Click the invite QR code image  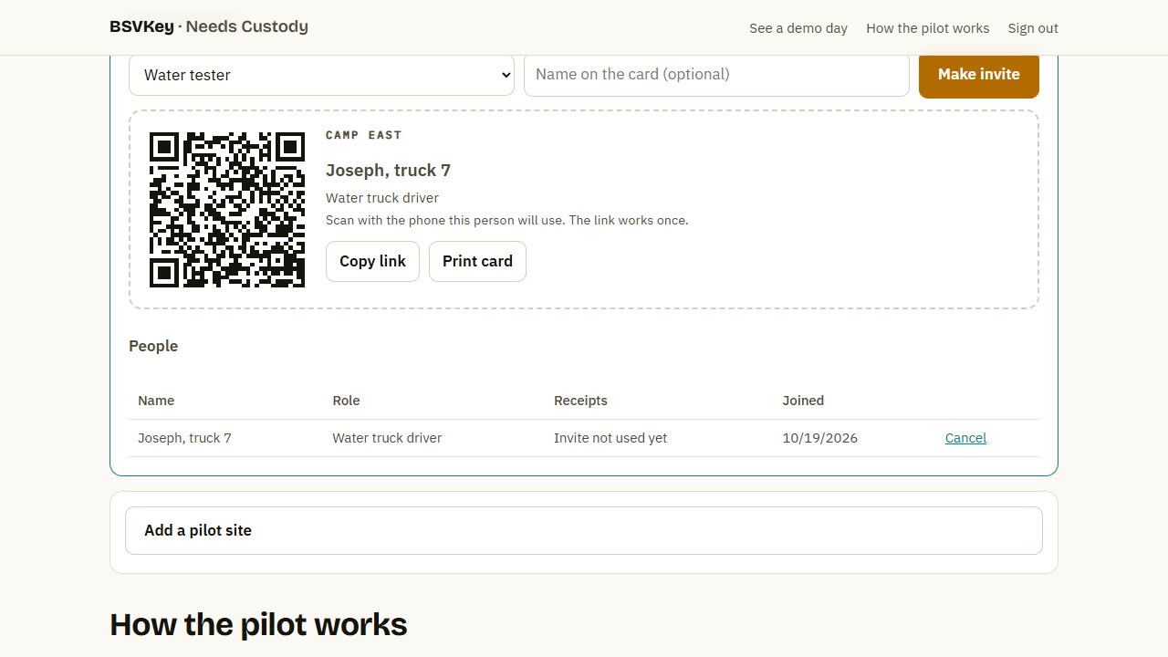coord(227,210)
